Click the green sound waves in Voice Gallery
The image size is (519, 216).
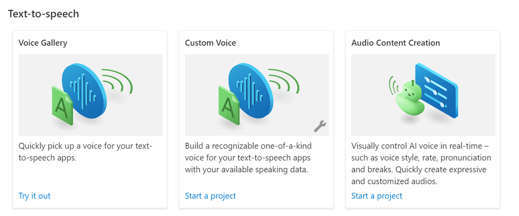point(117,83)
